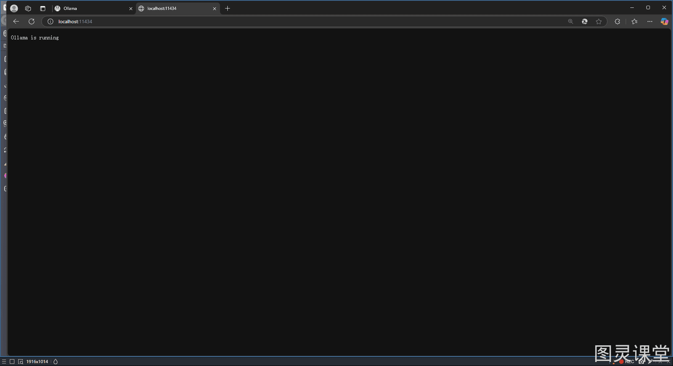Toggle the recorder water drop icon

click(56, 362)
